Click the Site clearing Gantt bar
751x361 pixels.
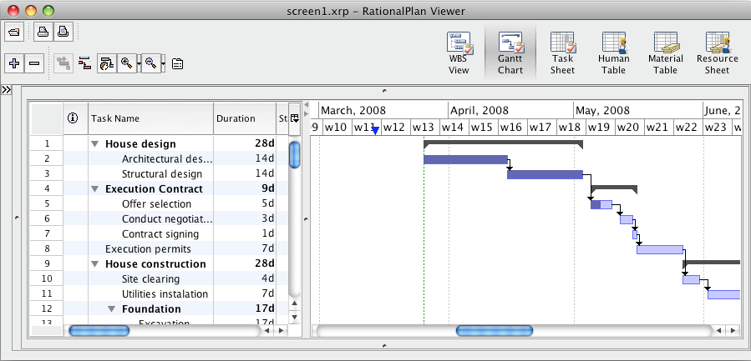pos(691,280)
